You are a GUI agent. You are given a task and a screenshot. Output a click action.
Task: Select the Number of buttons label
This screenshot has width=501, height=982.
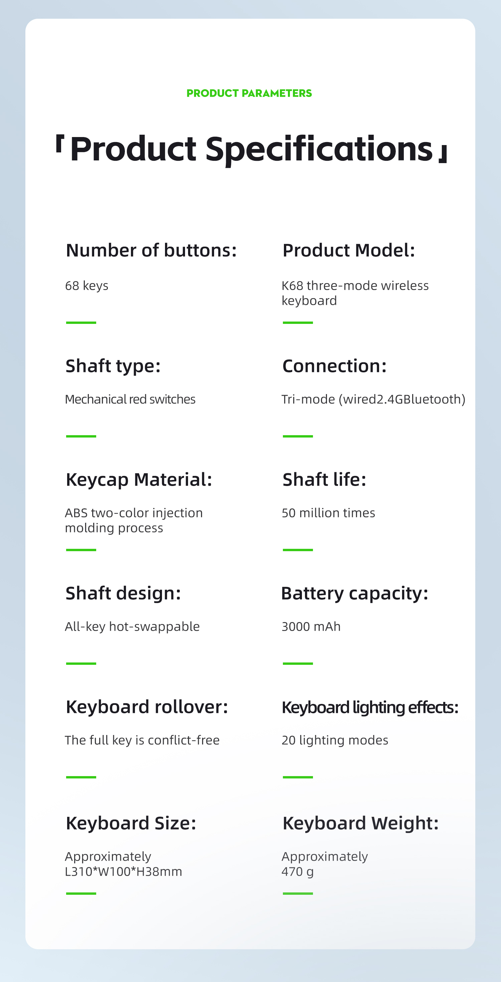click(151, 250)
